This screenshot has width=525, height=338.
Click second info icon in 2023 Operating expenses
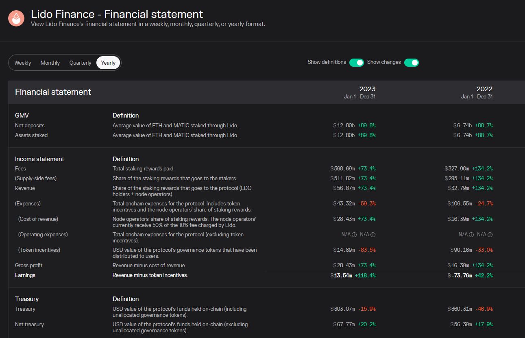click(373, 235)
